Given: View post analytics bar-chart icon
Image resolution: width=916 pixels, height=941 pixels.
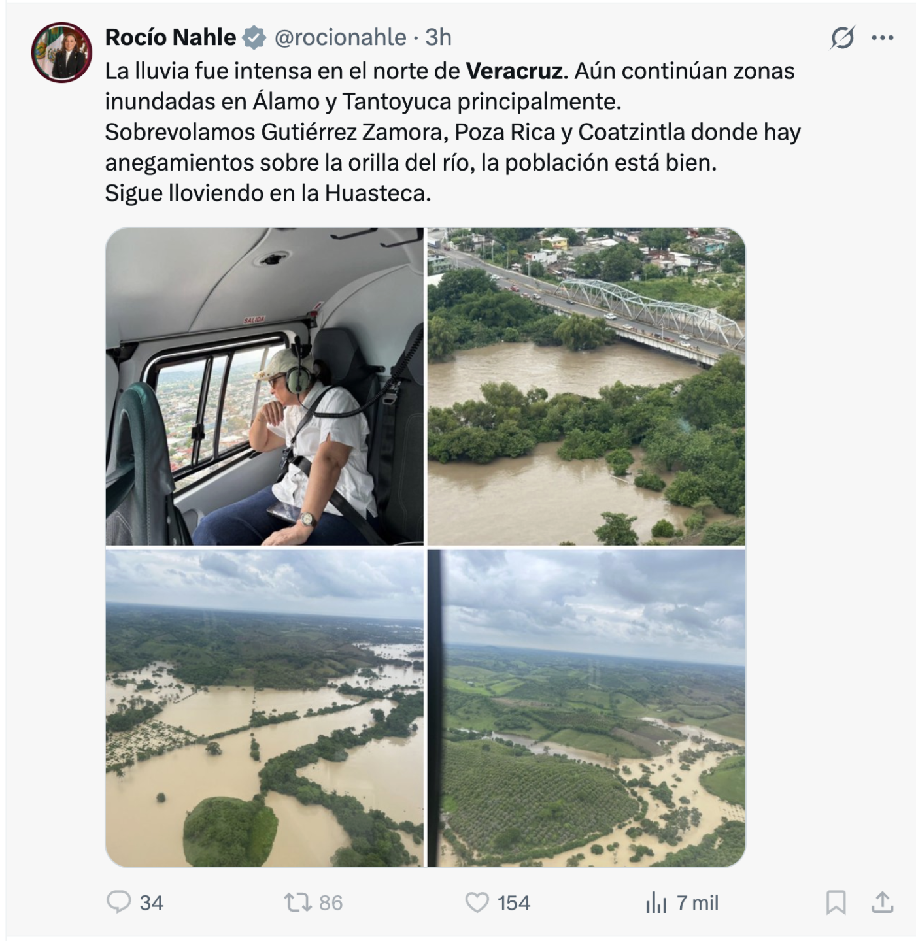Looking at the screenshot, I should click(x=656, y=902).
